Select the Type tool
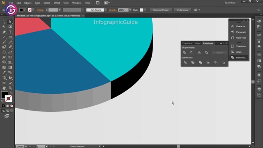 [x=10, y=32]
